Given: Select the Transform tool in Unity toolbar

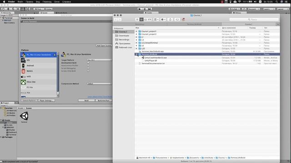Looking at the screenshot, I should (27, 9).
